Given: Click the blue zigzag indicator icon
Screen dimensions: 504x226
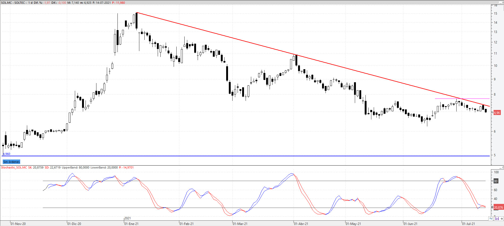Looking at the screenshot, I should [491, 219].
